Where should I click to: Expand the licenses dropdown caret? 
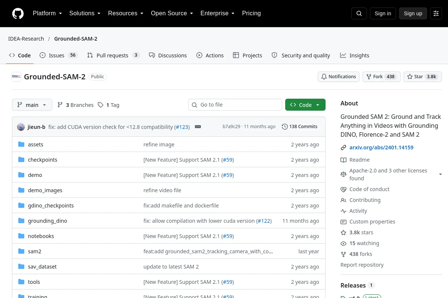click(x=441, y=174)
